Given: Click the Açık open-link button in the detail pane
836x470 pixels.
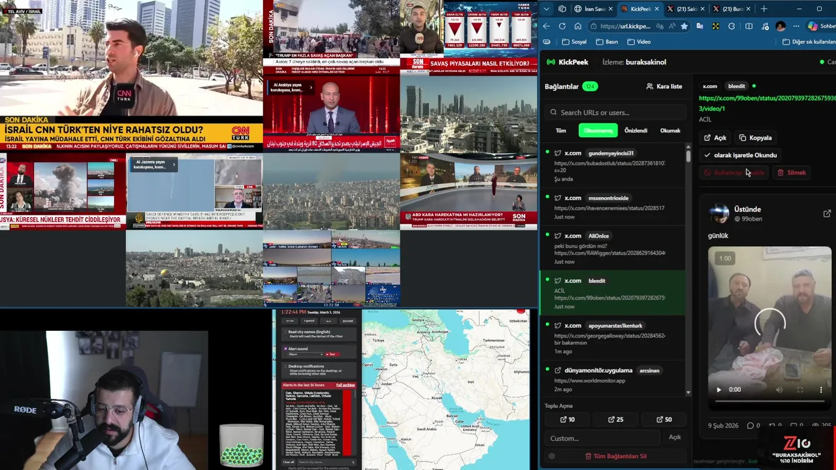Looking at the screenshot, I should click(715, 138).
